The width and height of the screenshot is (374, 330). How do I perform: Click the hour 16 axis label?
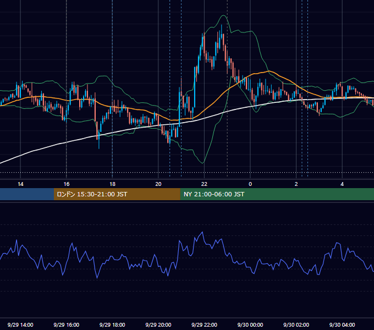(x=67, y=184)
